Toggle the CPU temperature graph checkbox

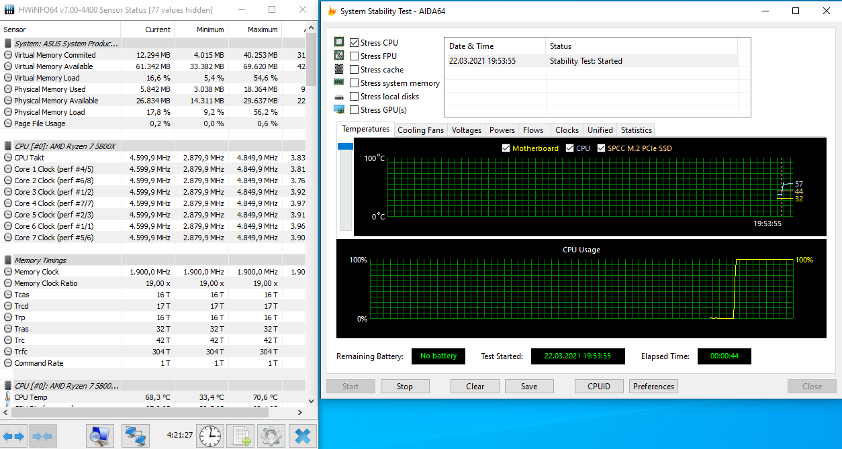tap(570, 148)
